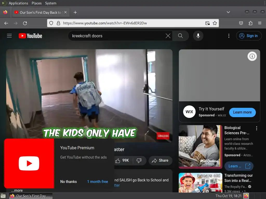Click the YouTube Premium red logo image

tap(29, 164)
